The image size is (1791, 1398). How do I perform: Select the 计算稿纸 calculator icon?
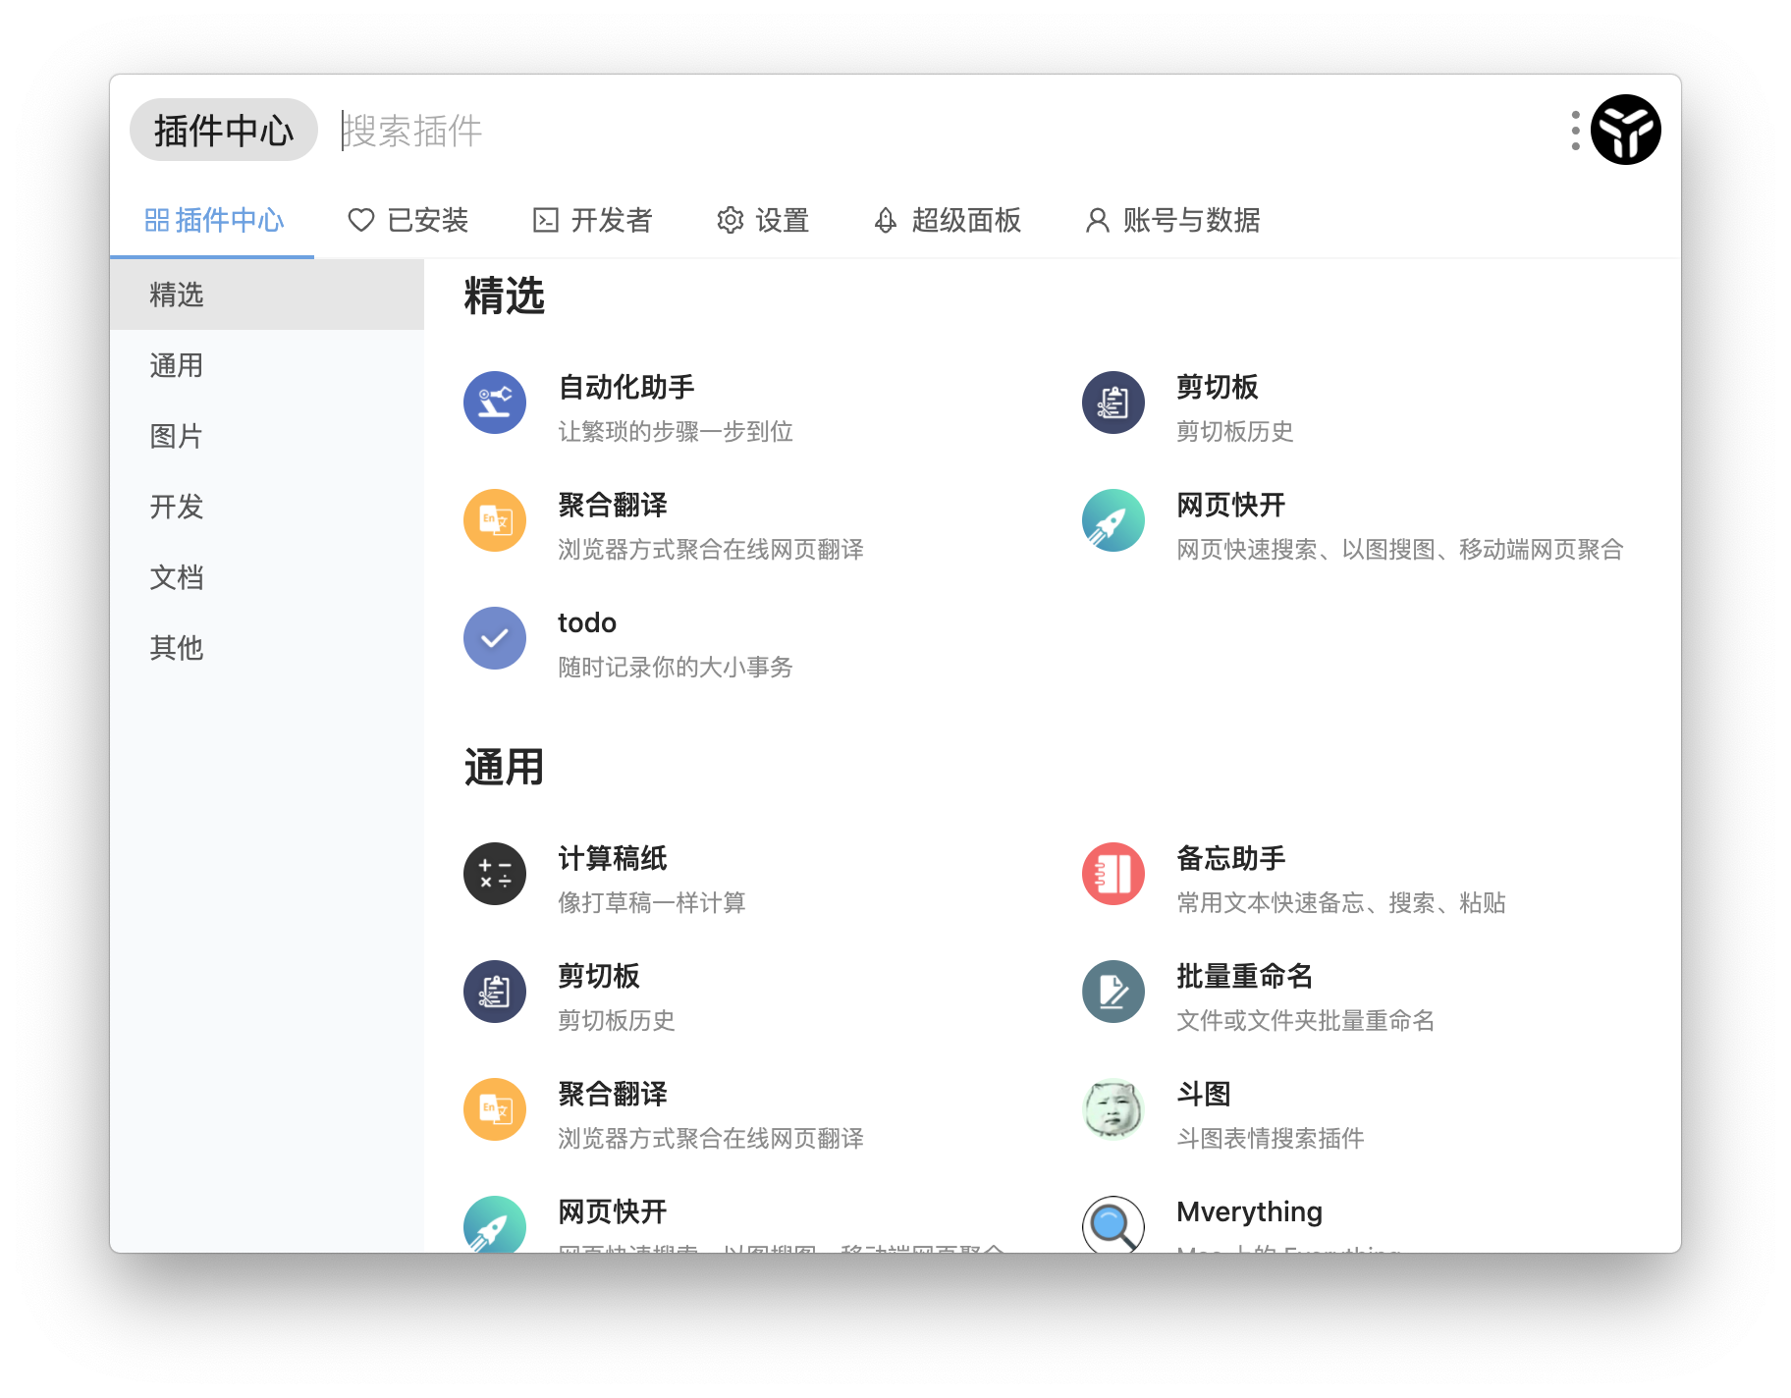point(494,874)
